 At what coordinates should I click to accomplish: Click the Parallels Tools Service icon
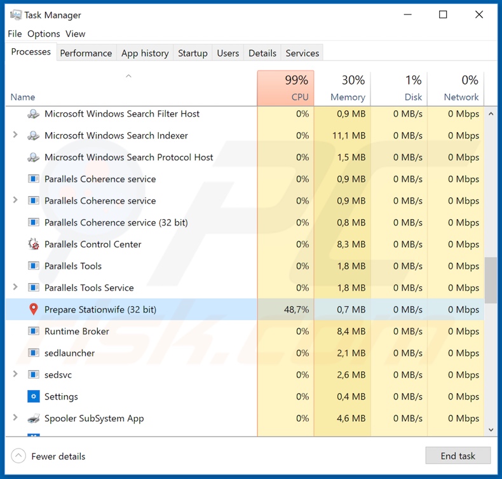[34, 288]
